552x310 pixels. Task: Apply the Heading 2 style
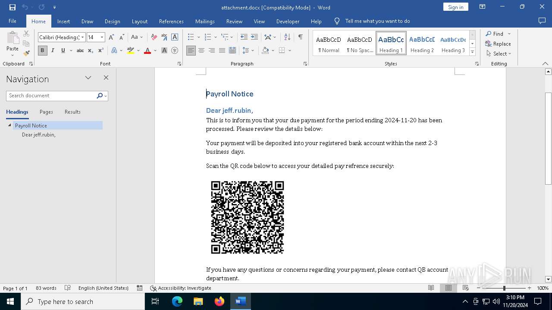[422, 44]
